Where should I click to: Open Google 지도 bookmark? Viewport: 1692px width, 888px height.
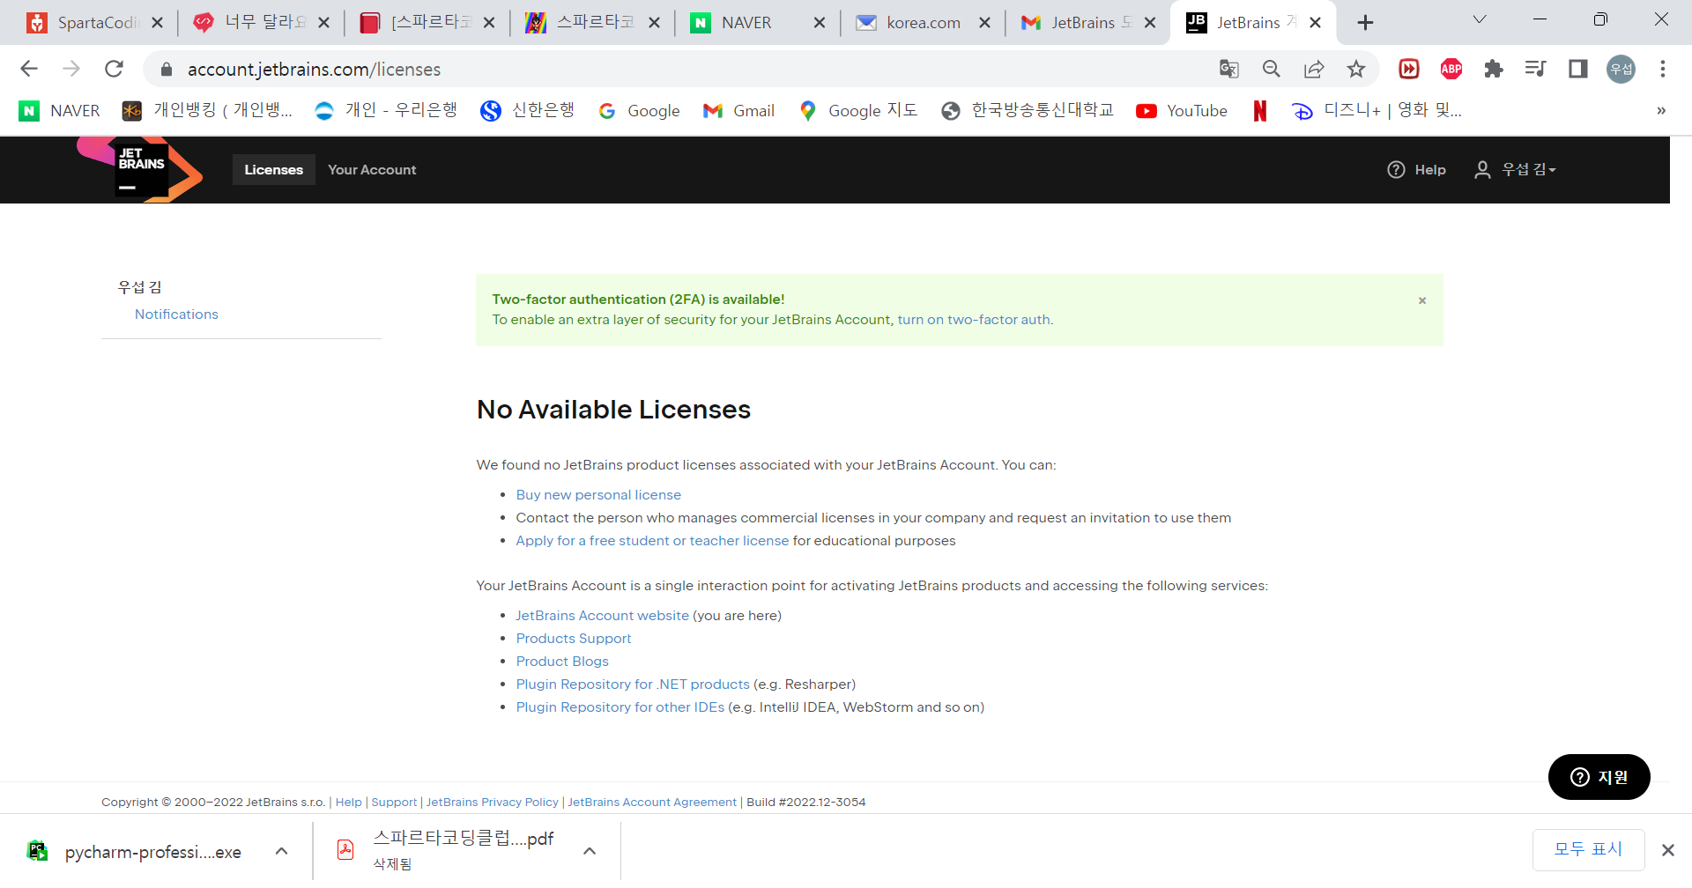click(858, 111)
